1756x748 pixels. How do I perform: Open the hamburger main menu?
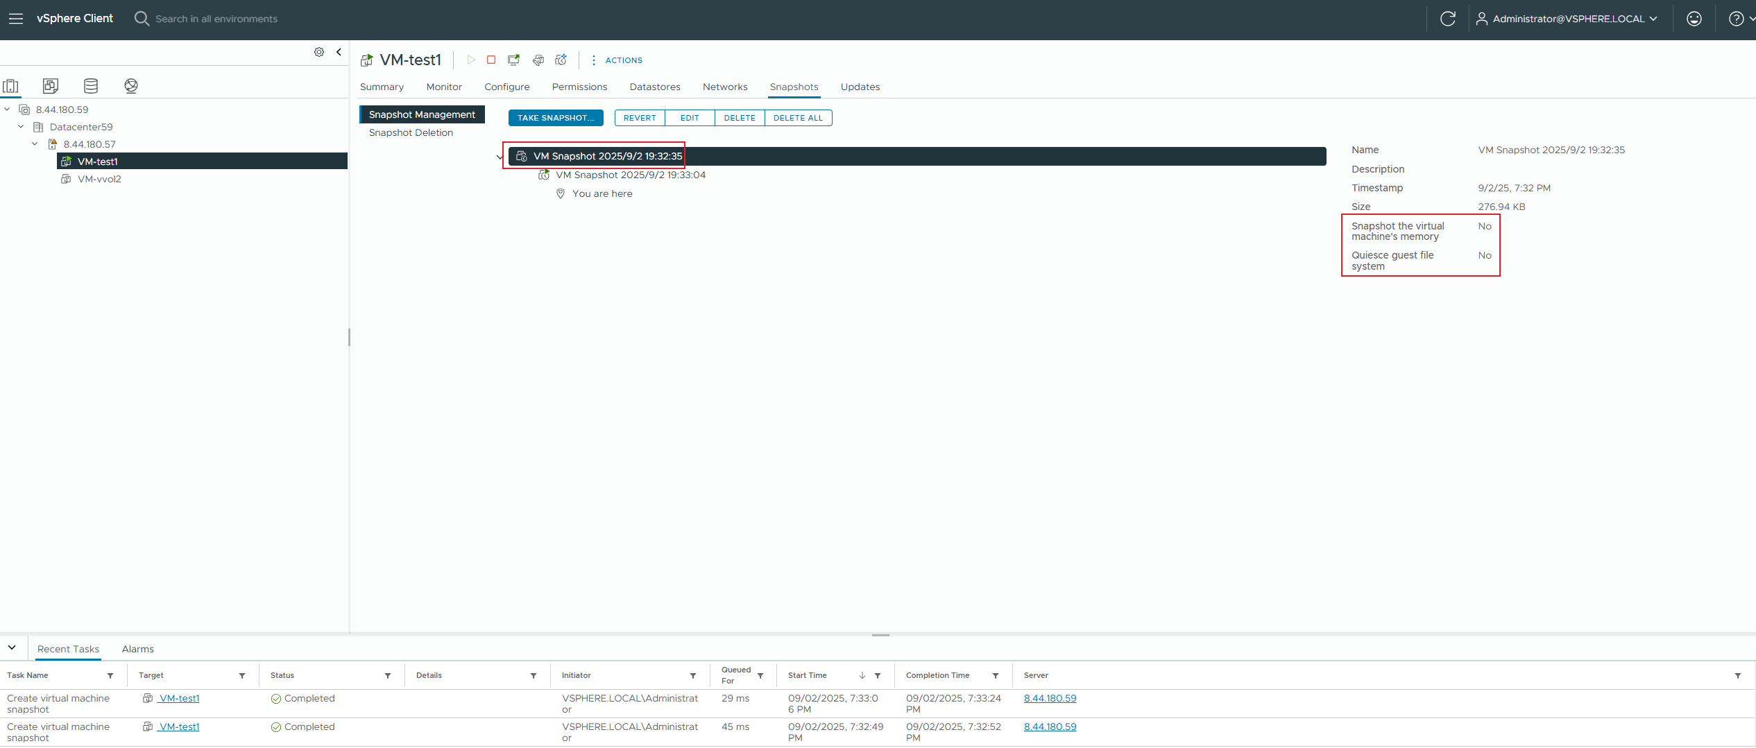pos(16,19)
